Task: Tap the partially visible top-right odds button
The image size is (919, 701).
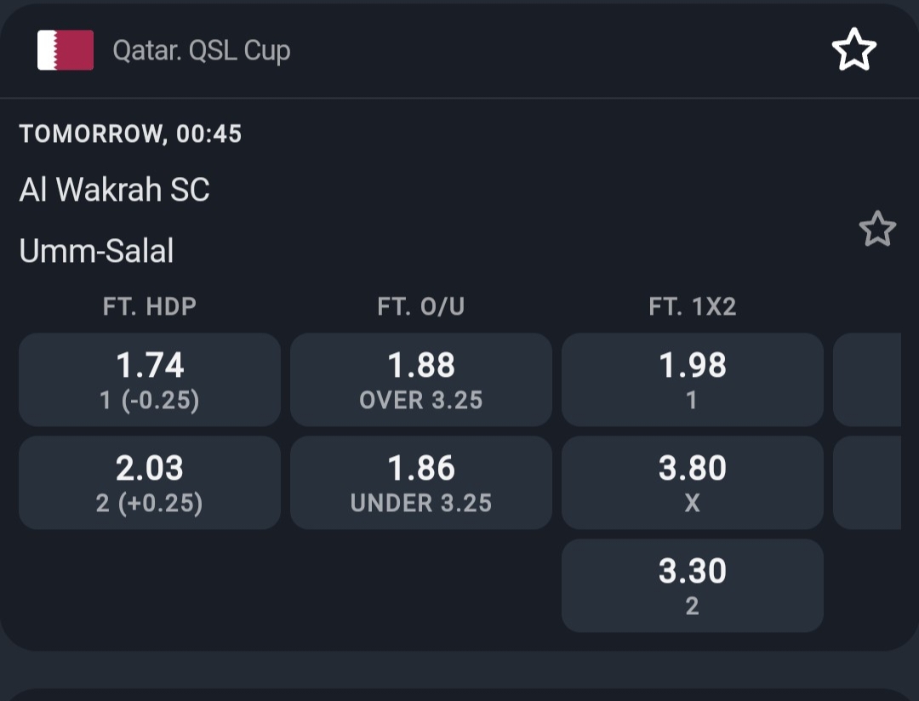Action: [868, 379]
